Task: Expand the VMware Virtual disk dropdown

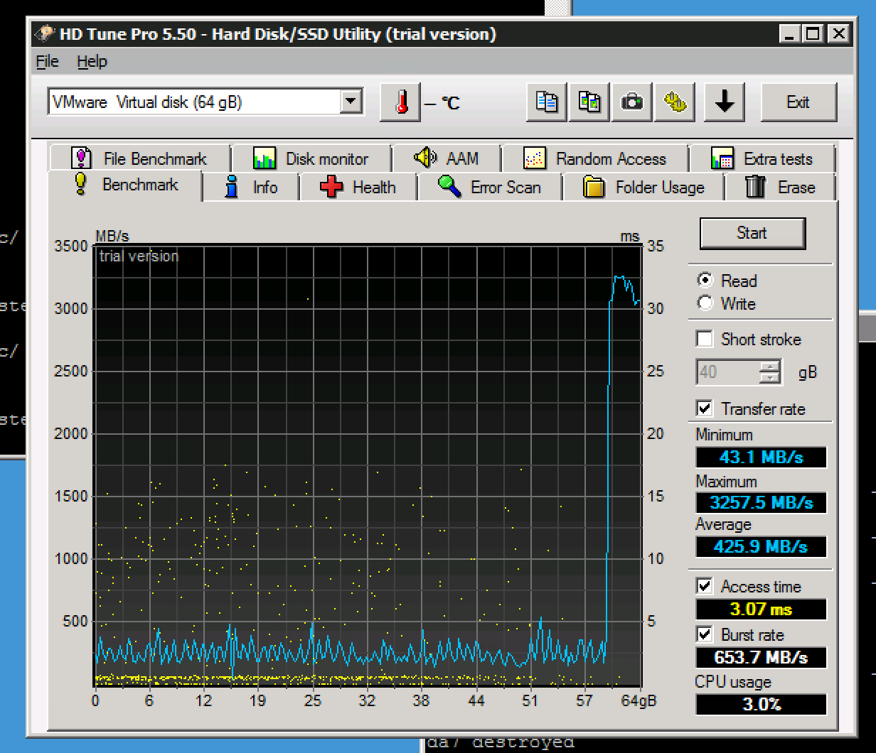Action: pyautogui.click(x=350, y=102)
